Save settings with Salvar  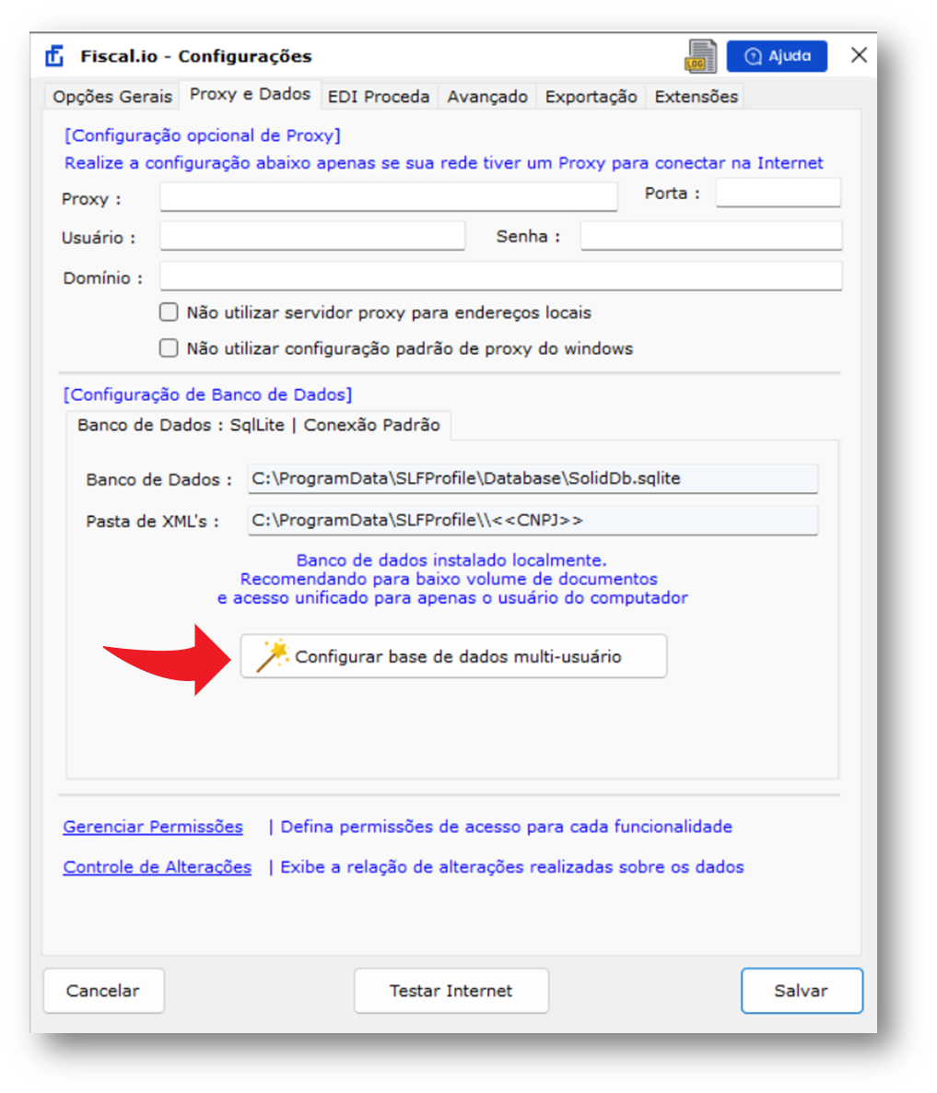tap(802, 991)
